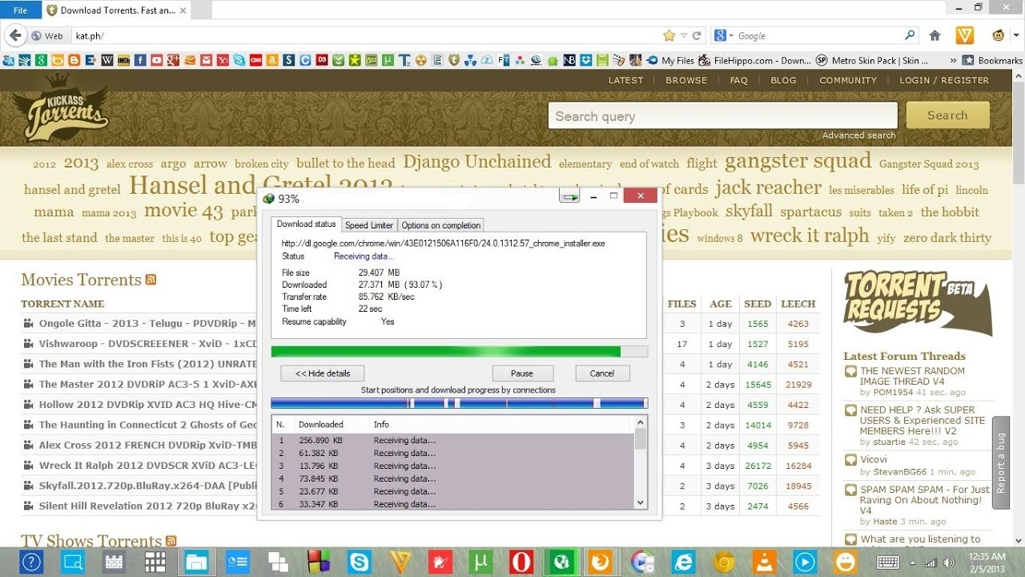Screen dimensions: 1025x577
Task: Click the BROWSE link in site navigation
Action: click(686, 80)
